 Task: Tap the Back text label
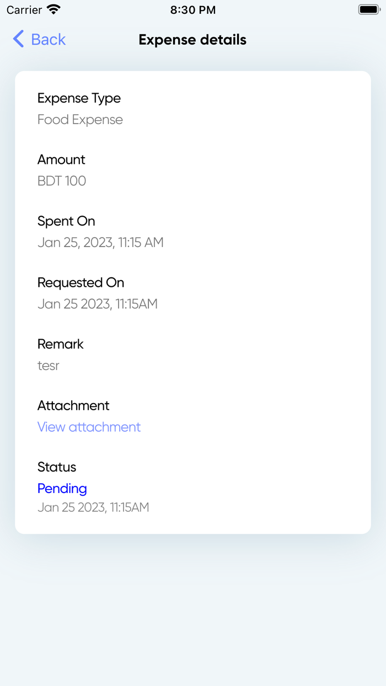(49, 40)
